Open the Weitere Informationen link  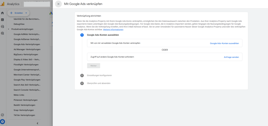(113, 30)
